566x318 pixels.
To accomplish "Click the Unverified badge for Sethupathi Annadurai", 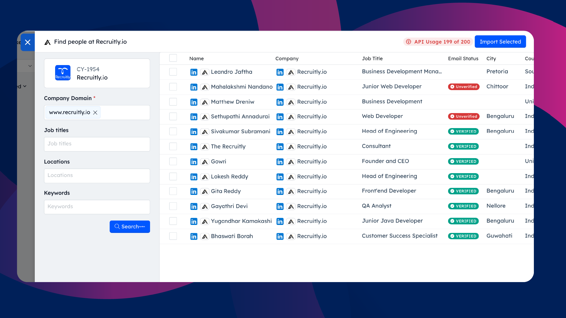I will (x=464, y=117).
